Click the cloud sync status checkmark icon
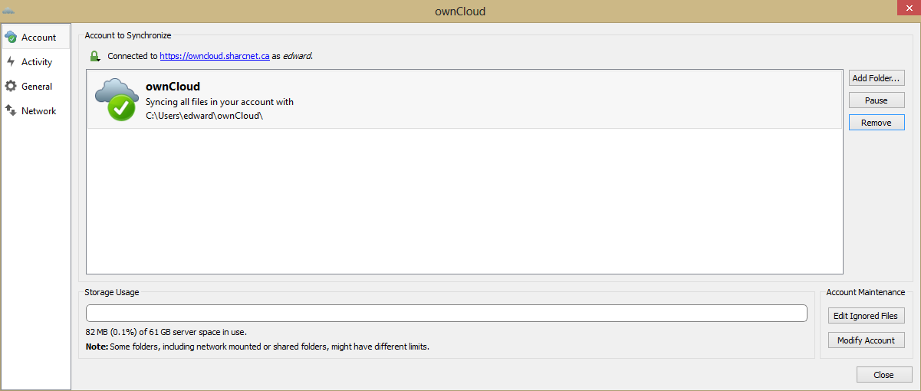This screenshot has width=921, height=391. pyautogui.click(x=115, y=100)
